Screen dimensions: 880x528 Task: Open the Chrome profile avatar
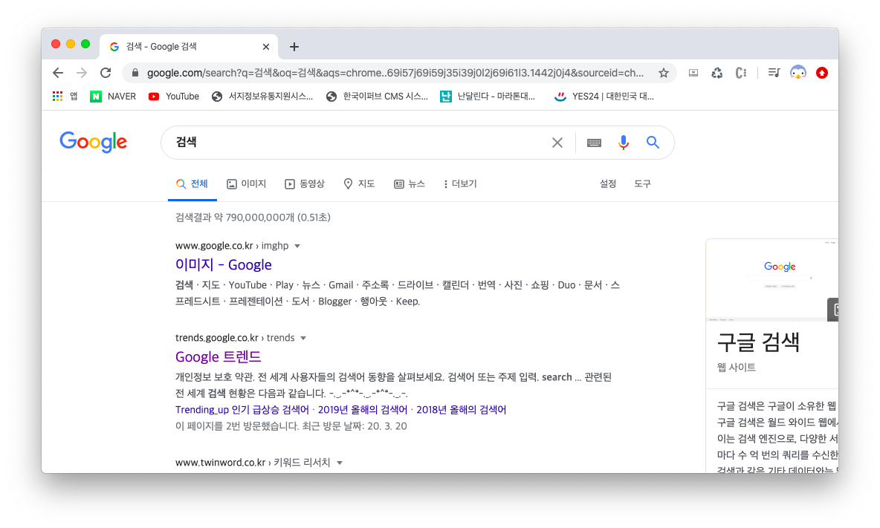click(798, 73)
